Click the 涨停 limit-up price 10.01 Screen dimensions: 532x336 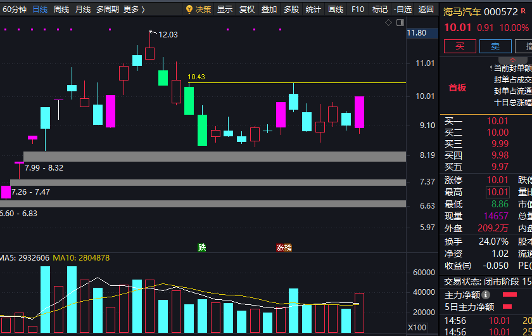(x=497, y=179)
